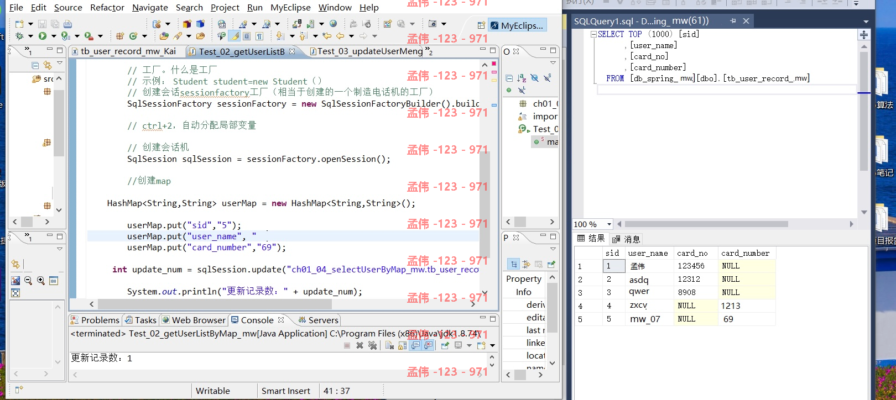The width and height of the screenshot is (896, 400).
Task: Click the Open web browser globe icon
Action: [x=333, y=24]
